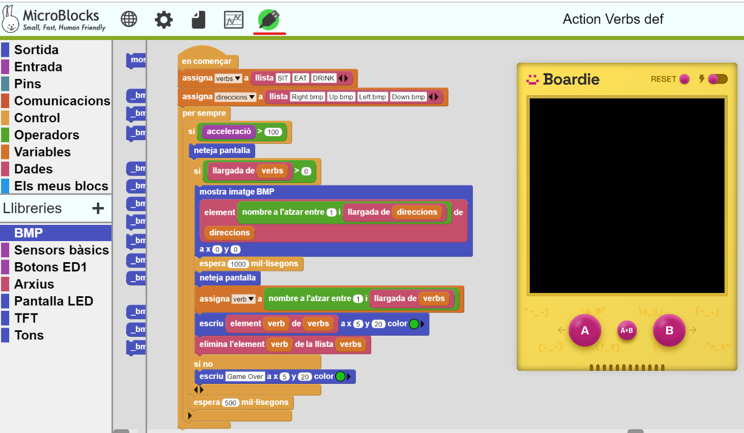Select the Control category
Viewport: 744px width, 433px height.
(37, 118)
